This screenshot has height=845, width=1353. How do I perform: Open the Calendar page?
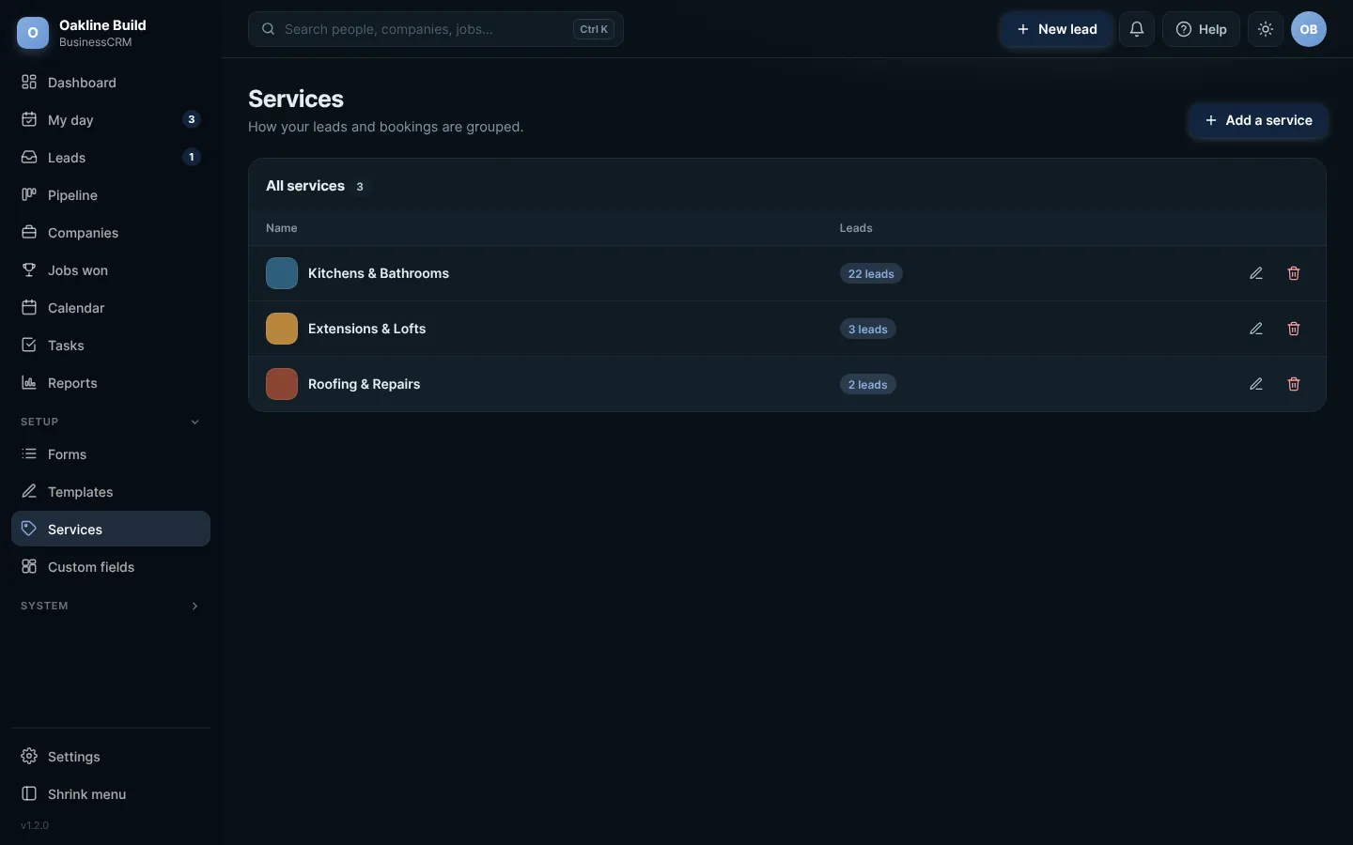pyautogui.click(x=111, y=308)
